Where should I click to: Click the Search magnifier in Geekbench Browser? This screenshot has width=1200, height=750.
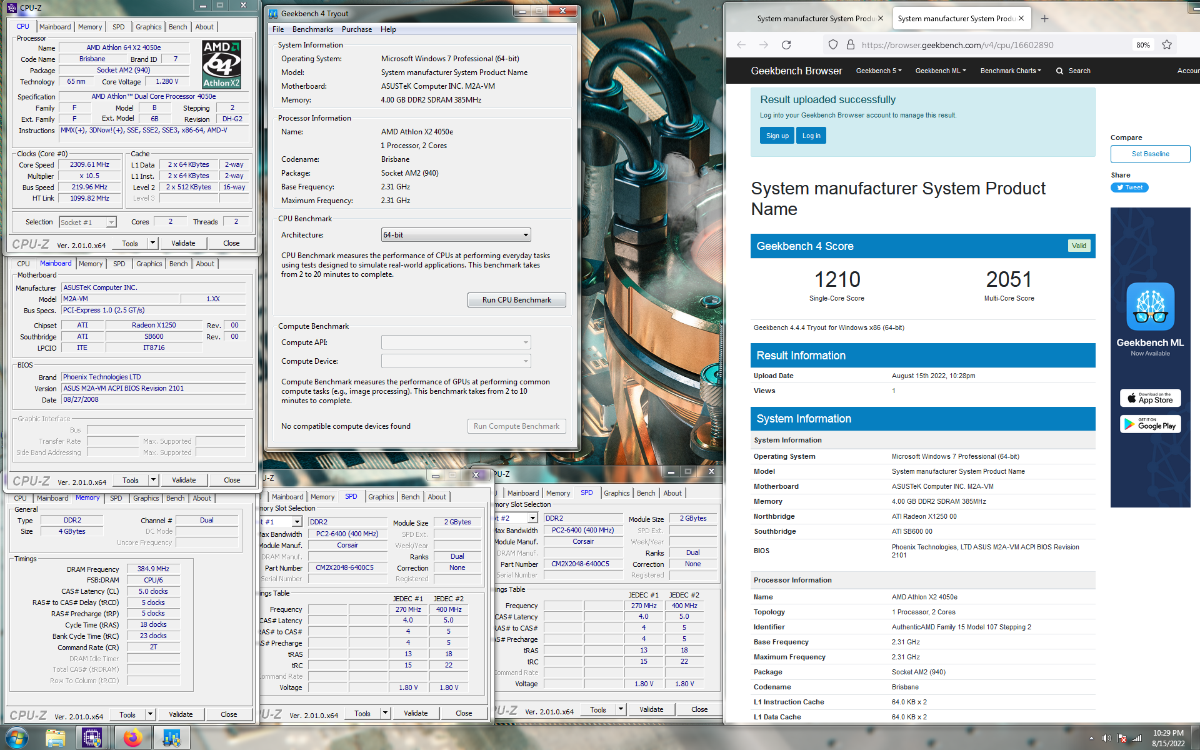click(x=1059, y=71)
